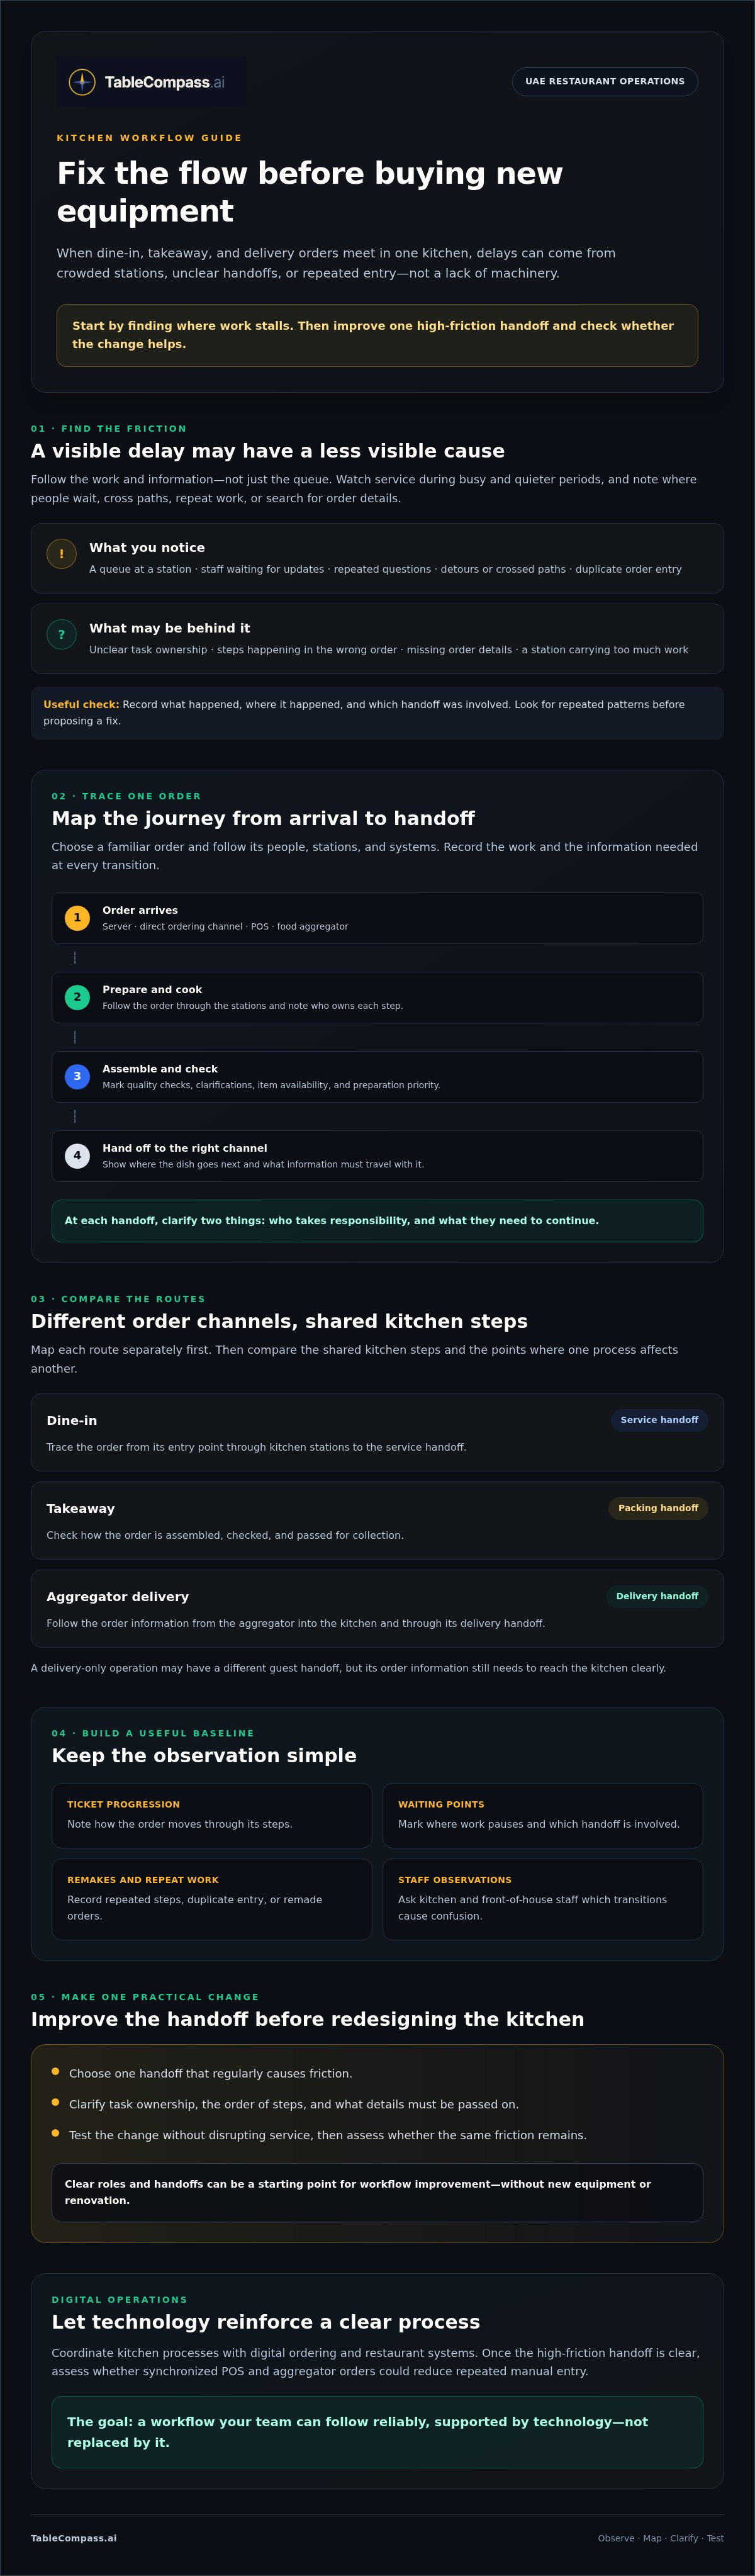Select the white step 4 circle
This screenshot has height=2576, width=755.
click(77, 1156)
